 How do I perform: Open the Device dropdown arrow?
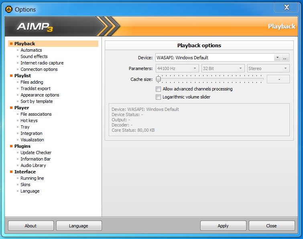pyautogui.click(x=277, y=58)
